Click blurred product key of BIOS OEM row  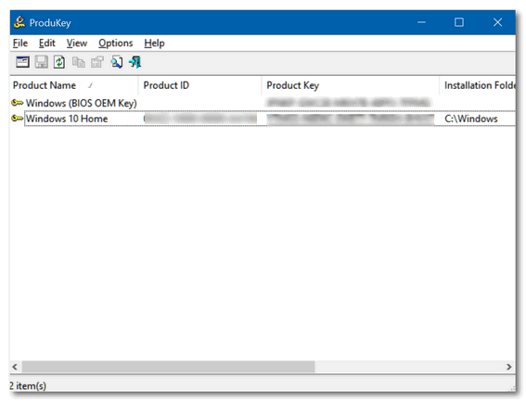point(349,102)
